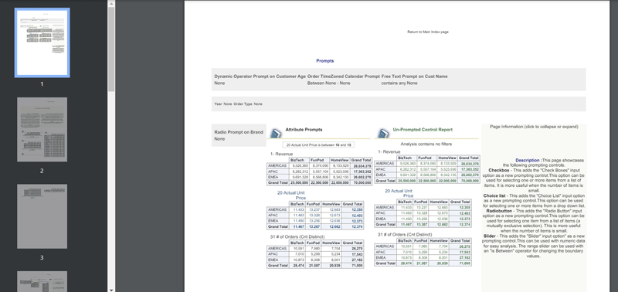Screen dimensions: 618x292
Task: Click Dynamic Operator Prompt on Customer Age
Action: 260,76
